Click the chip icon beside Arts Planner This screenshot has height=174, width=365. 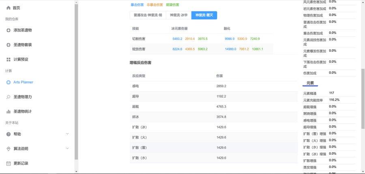tap(9, 82)
